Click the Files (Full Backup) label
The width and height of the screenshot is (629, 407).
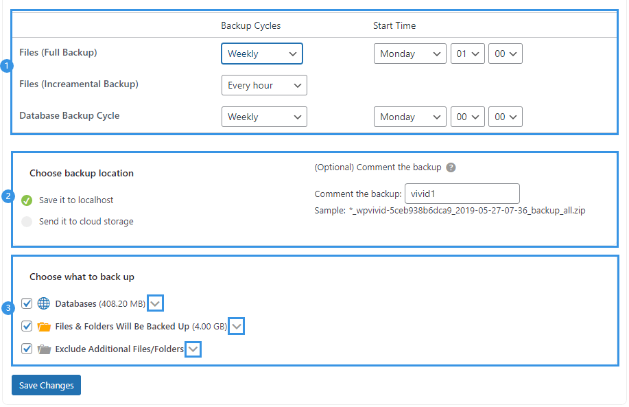pos(58,53)
